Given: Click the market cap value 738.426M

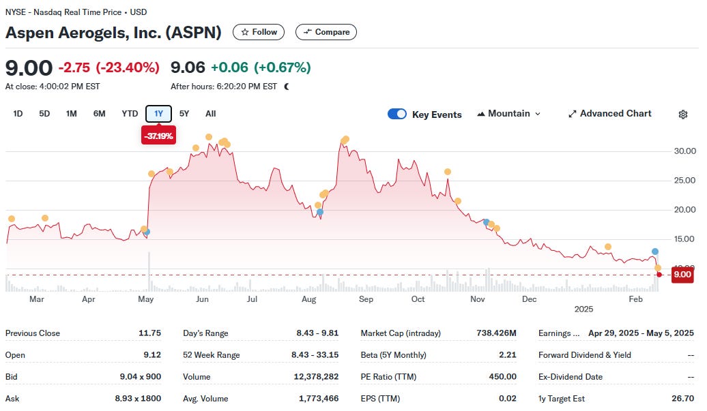Looking at the screenshot, I should (x=496, y=333).
